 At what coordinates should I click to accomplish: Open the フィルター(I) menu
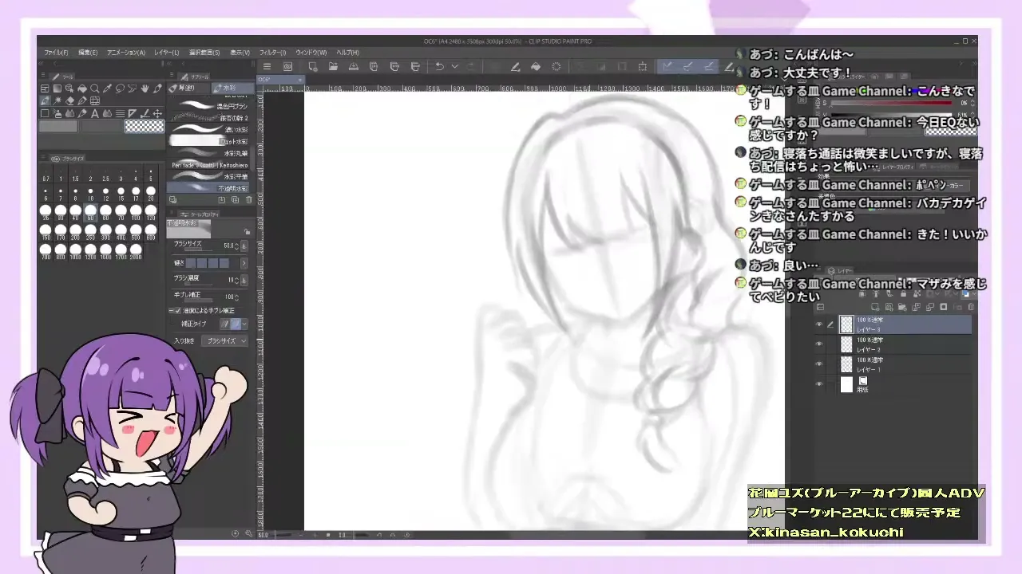click(x=273, y=53)
